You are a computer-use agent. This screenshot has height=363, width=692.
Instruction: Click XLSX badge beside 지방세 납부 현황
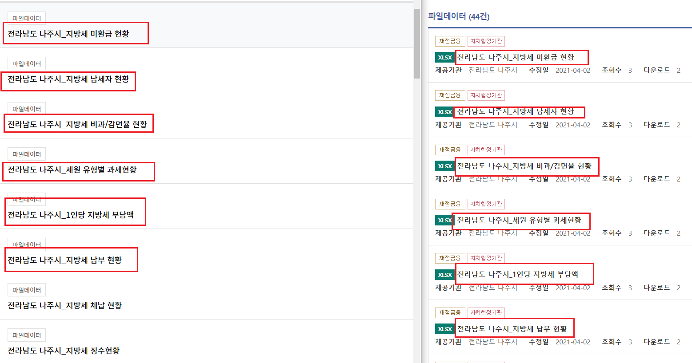445,329
